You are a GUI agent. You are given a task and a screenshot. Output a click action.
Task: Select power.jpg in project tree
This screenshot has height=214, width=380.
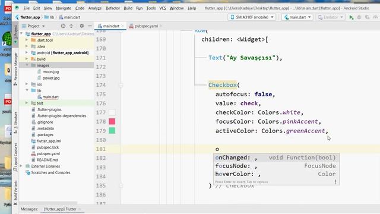[51, 78]
